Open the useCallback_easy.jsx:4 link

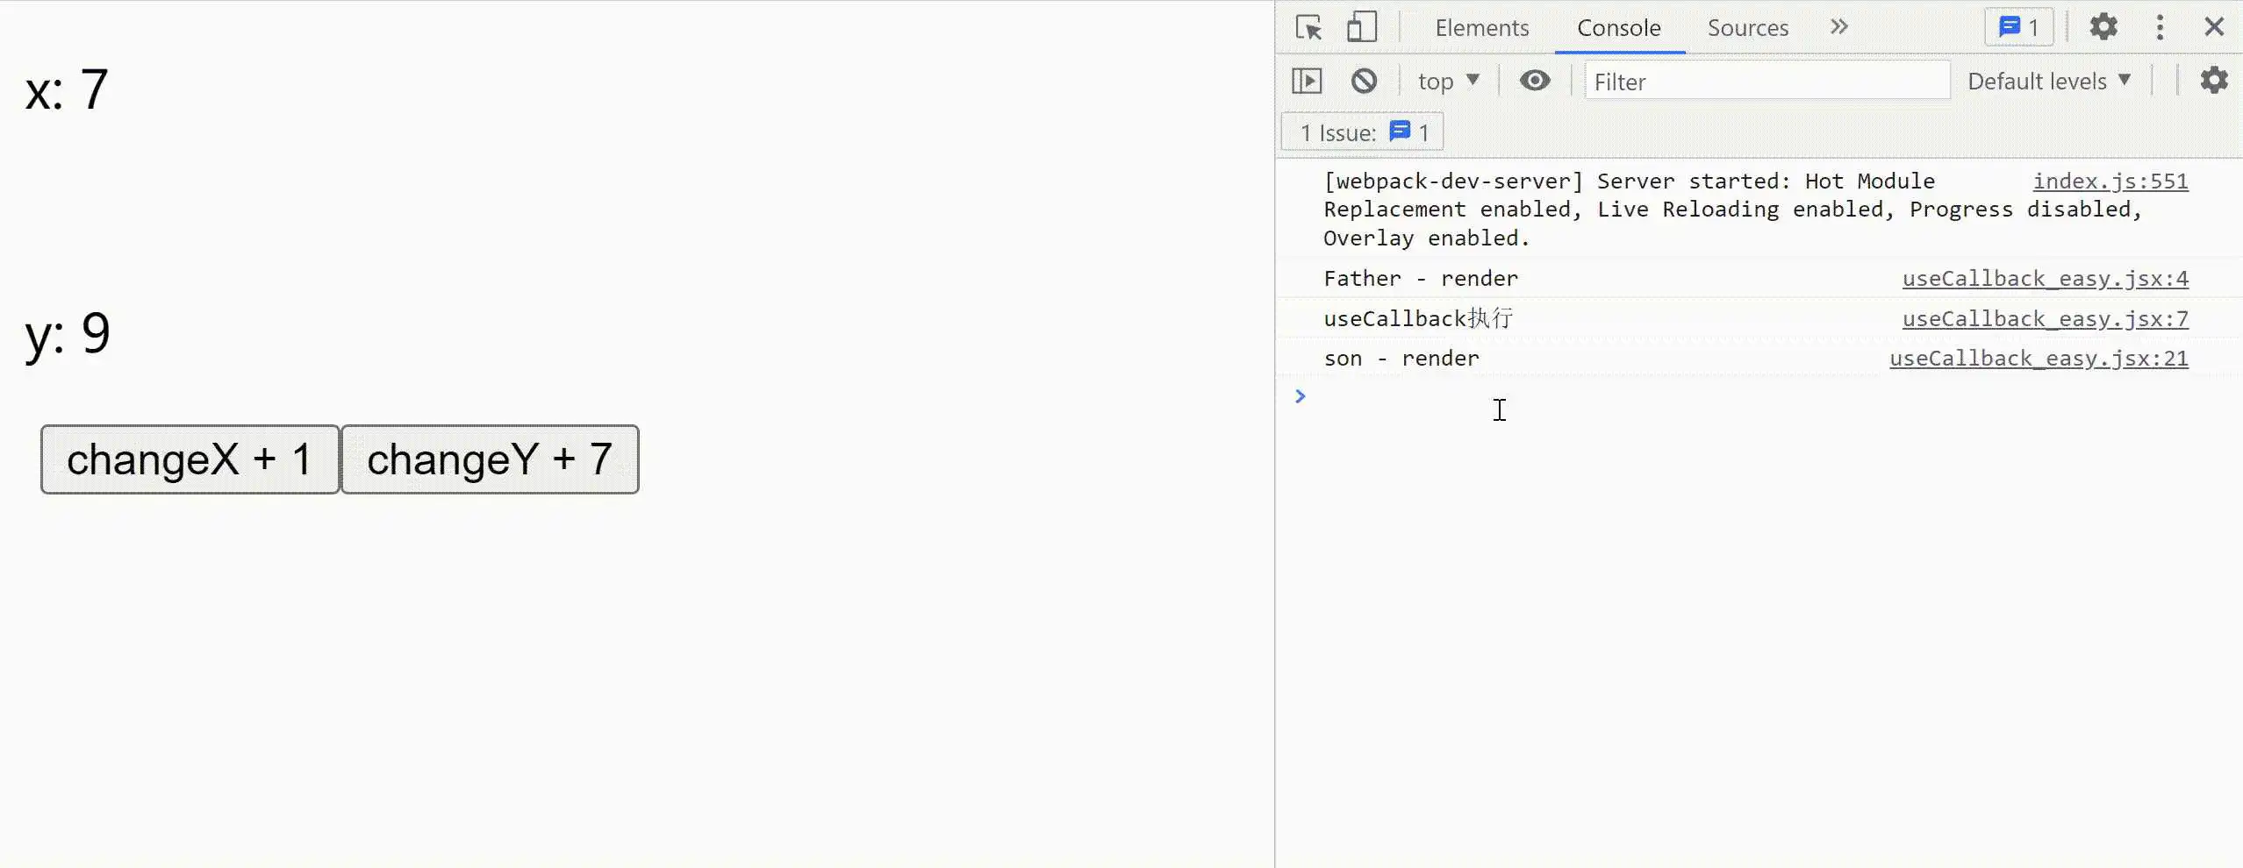point(2045,279)
